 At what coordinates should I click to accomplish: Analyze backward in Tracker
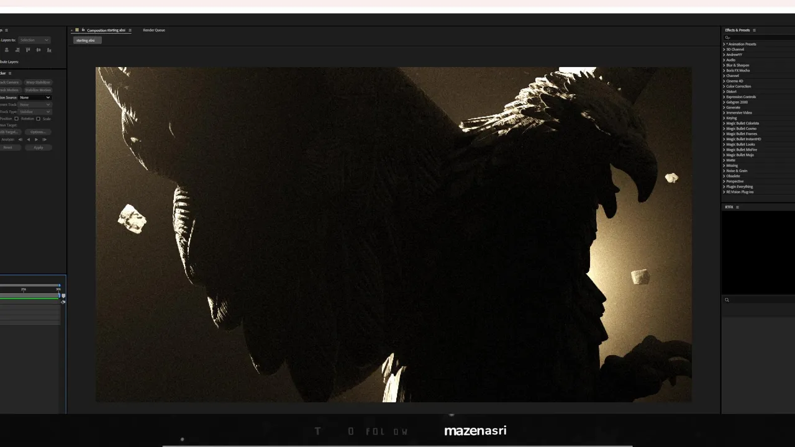[x=28, y=140]
